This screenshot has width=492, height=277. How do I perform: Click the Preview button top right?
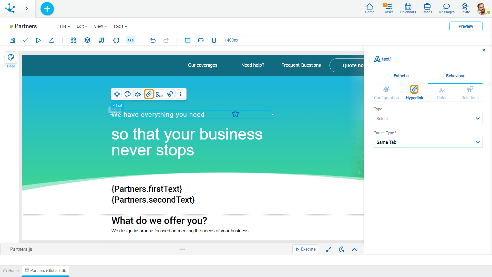pos(466,26)
